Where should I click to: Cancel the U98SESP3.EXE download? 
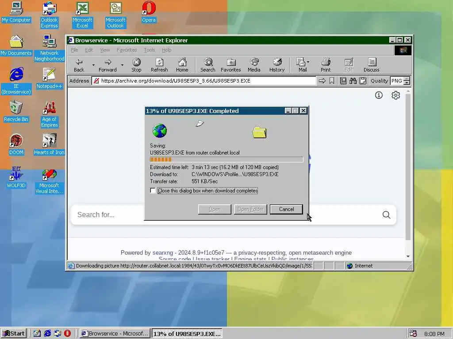(x=286, y=209)
